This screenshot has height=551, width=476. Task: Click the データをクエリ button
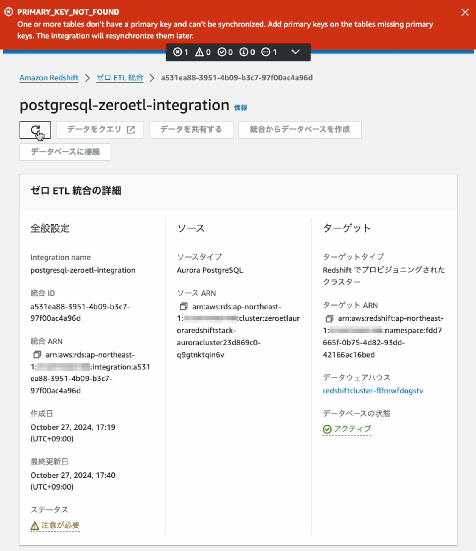coord(100,130)
